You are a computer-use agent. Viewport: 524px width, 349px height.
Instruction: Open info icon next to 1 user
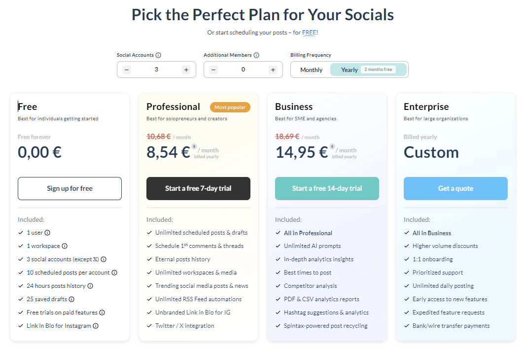tap(47, 233)
